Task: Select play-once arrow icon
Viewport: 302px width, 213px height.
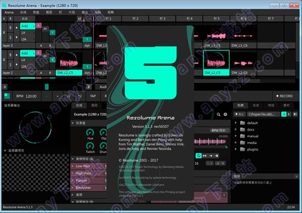Action: pos(210,156)
